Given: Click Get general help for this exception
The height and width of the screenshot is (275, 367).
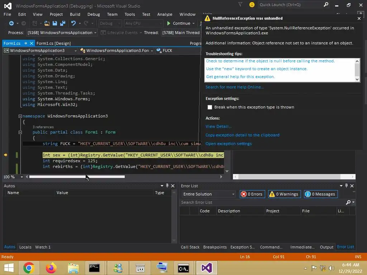Looking at the screenshot, I should tap(240, 77).
